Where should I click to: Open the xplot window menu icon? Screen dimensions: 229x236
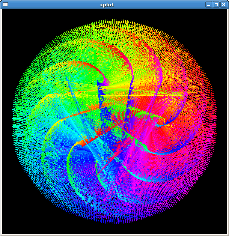5,5
